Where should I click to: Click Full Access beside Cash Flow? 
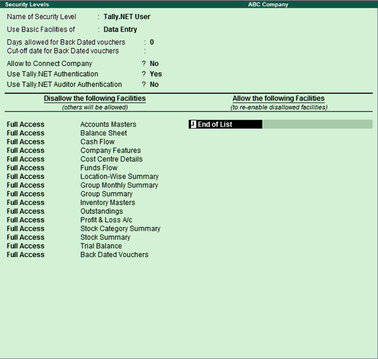(25, 142)
